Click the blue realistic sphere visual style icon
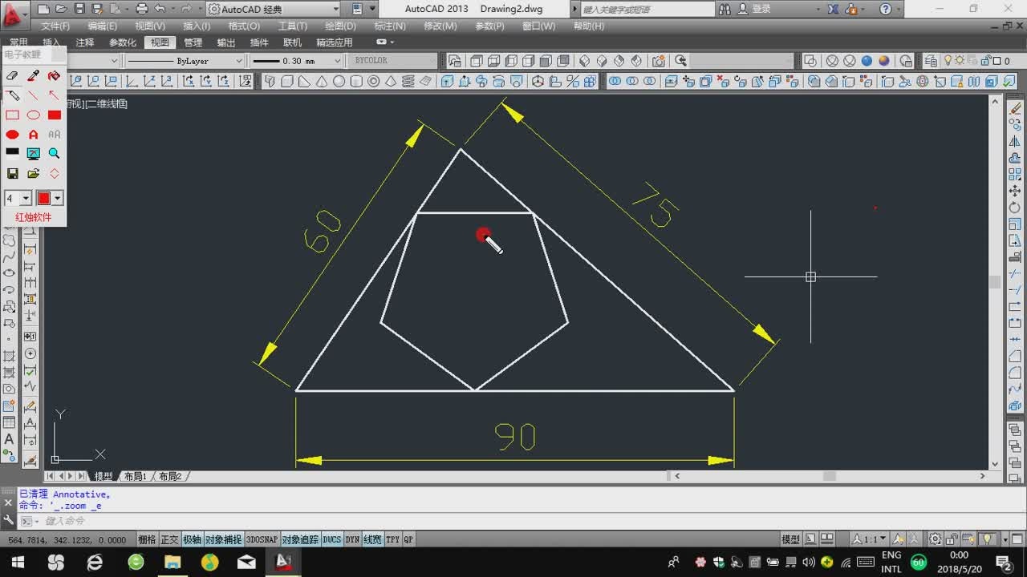1027x577 pixels. [867, 61]
